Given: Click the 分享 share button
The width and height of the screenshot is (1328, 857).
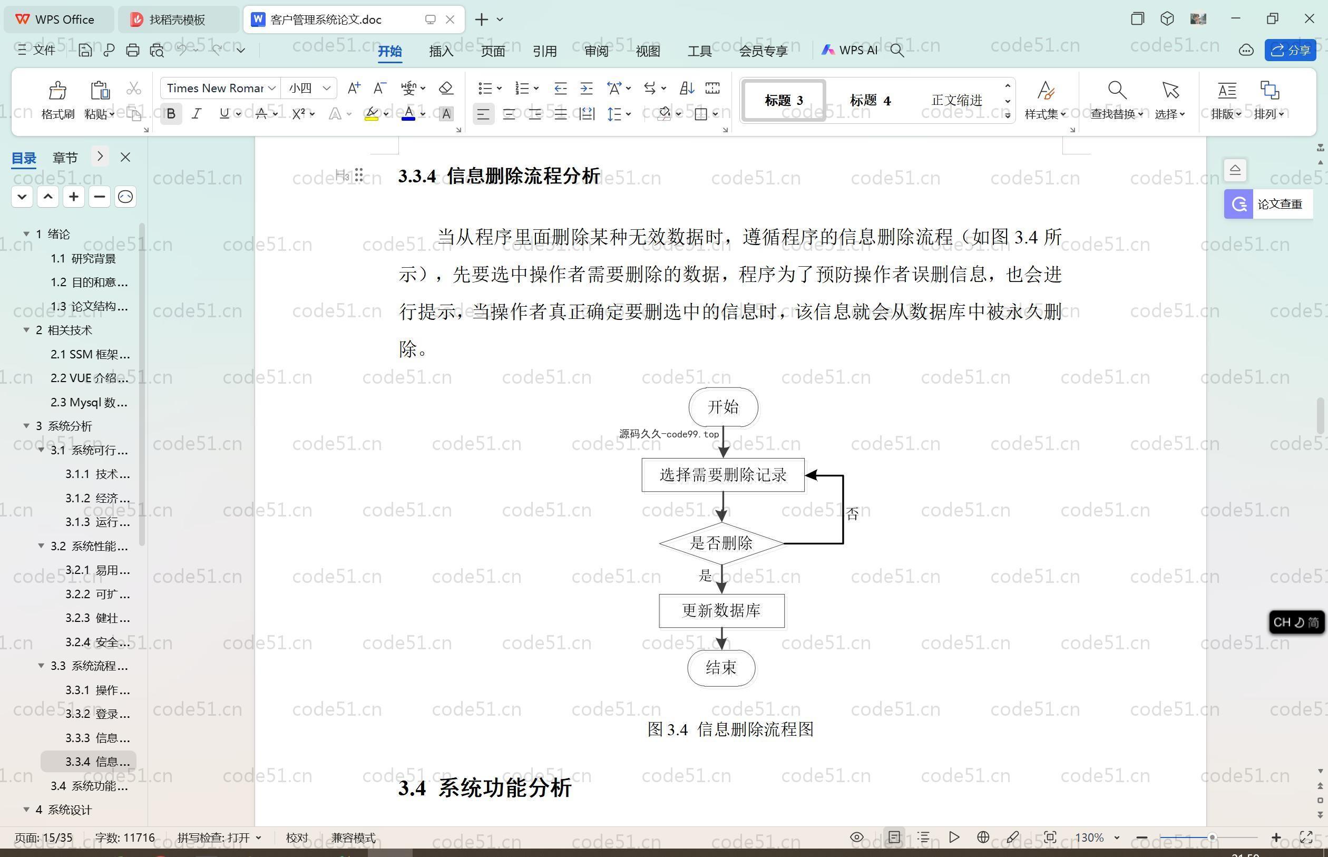Looking at the screenshot, I should pos(1290,51).
